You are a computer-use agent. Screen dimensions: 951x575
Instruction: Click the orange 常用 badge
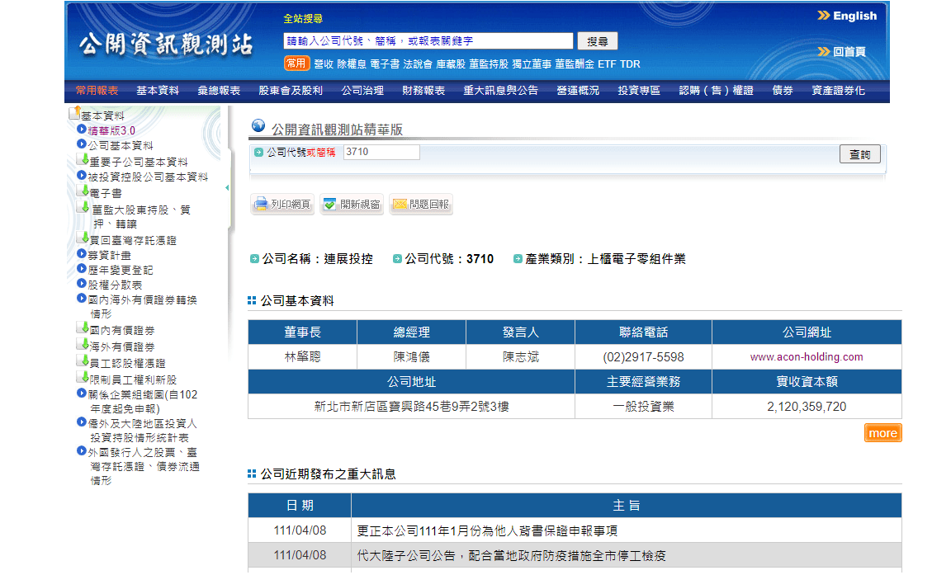pyautogui.click(x=296, y=64)
